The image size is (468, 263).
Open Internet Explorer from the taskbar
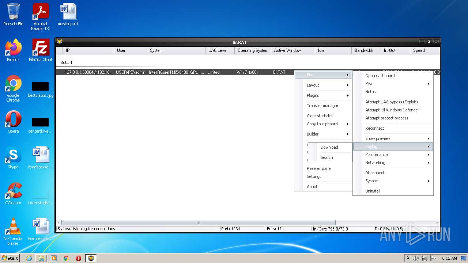[29, 258]
